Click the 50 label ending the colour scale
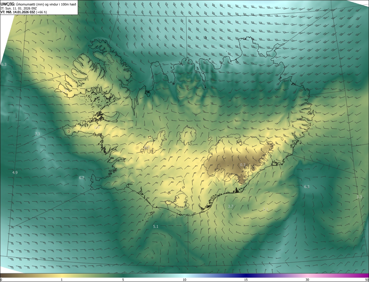369x282 pixels. (x=366, y=280)
